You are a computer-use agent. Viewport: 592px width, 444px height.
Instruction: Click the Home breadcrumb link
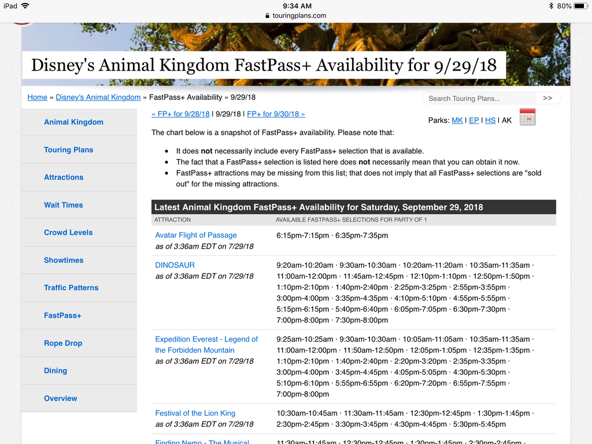[38, 97]
